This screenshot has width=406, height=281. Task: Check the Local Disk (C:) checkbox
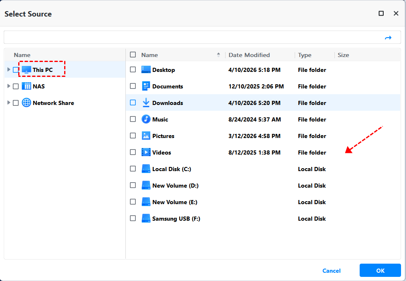click(x=133, y=169)
